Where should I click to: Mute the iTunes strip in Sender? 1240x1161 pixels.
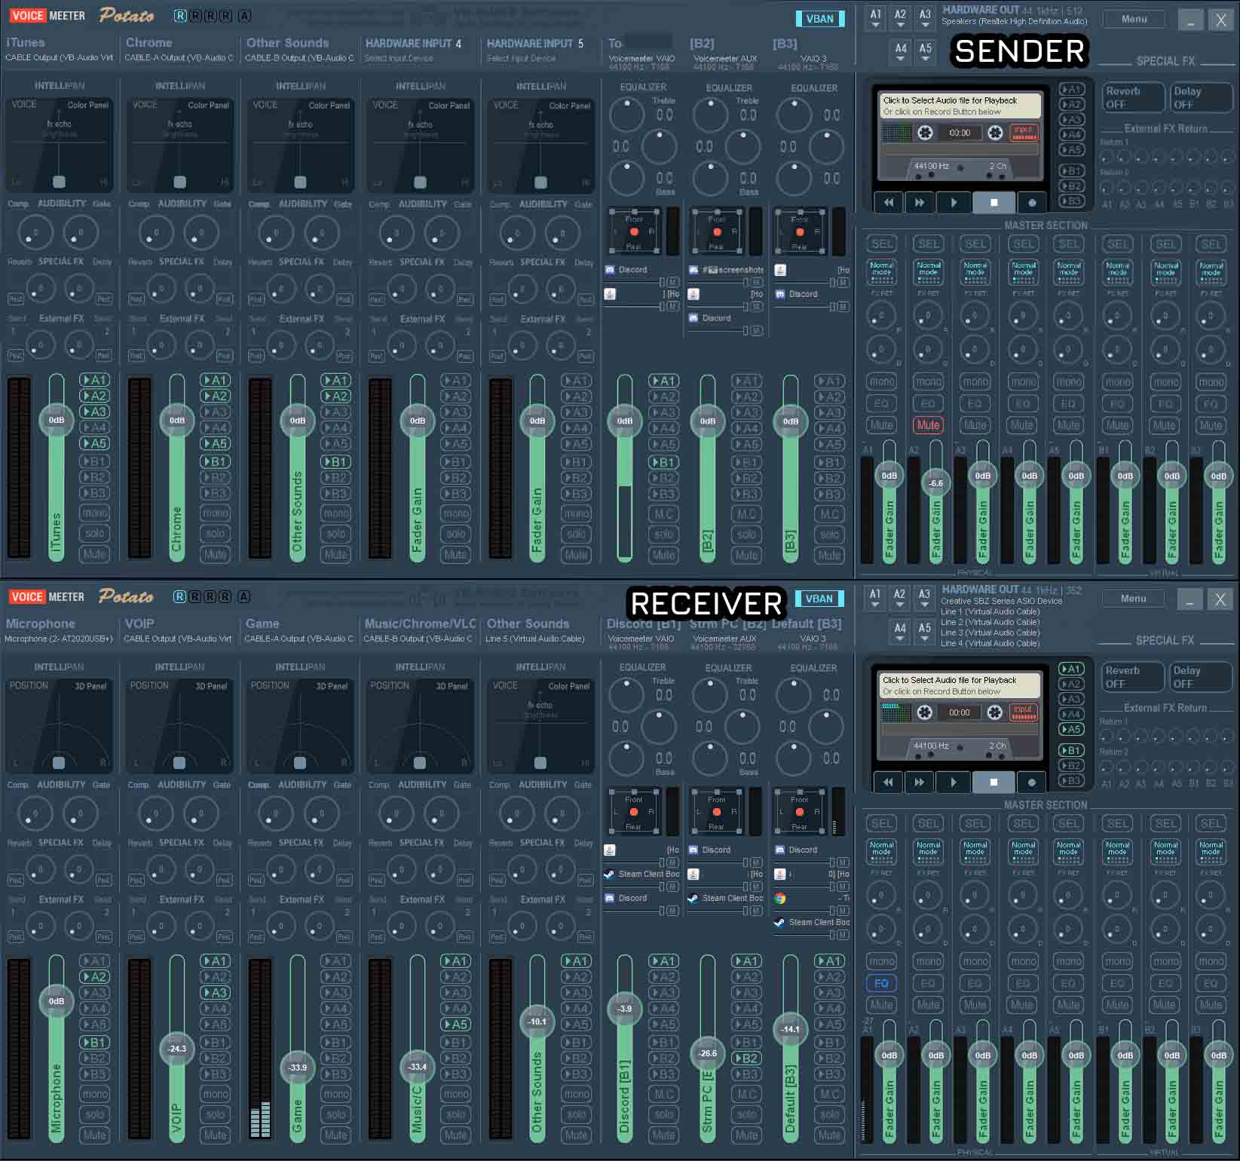point(95,554)
